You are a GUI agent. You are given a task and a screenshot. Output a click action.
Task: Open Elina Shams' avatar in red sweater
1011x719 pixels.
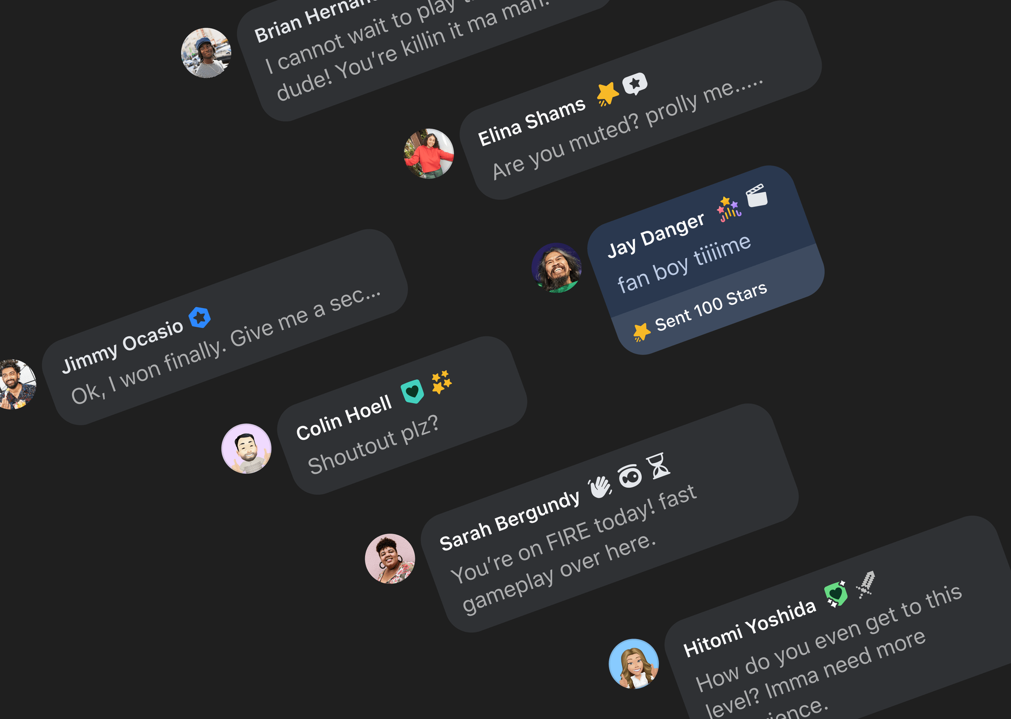click(429, 154)
